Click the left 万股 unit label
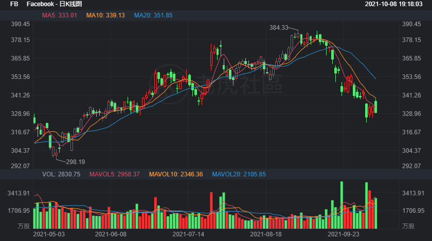 point(24,226)
